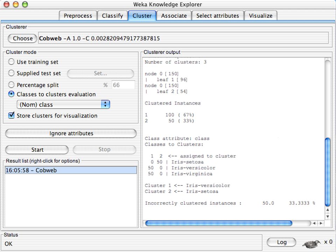Click the red close window button
Viewport: 336px width, 252px height.
pos(7,4)
